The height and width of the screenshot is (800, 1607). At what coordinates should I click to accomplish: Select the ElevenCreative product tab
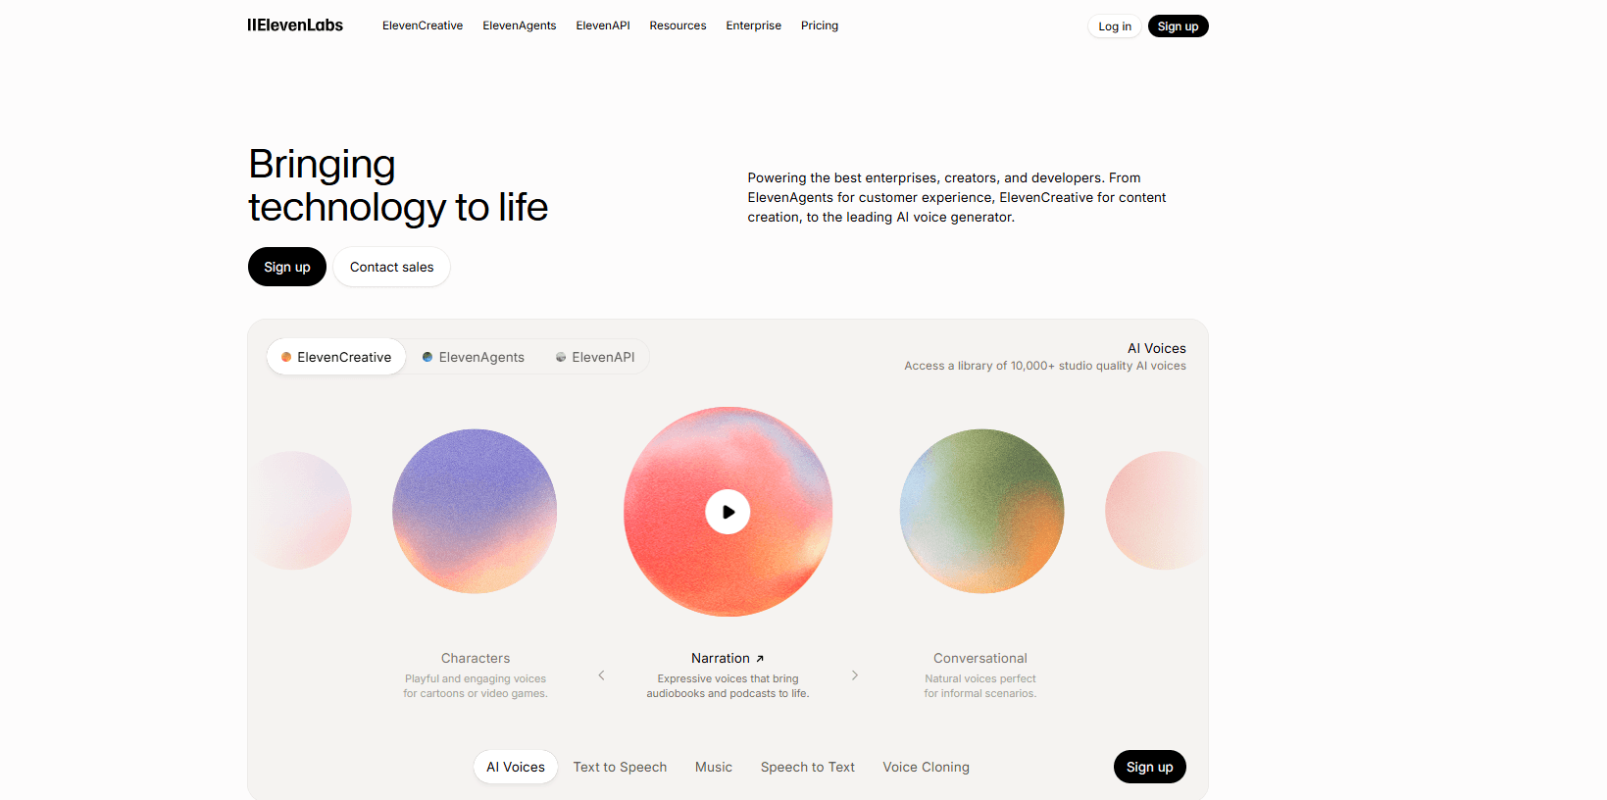336,357
